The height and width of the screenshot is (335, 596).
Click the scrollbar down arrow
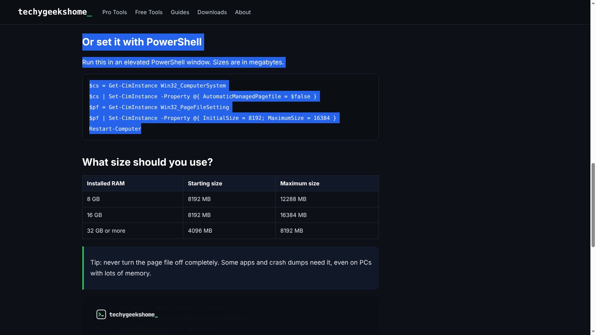pos(593,332)
